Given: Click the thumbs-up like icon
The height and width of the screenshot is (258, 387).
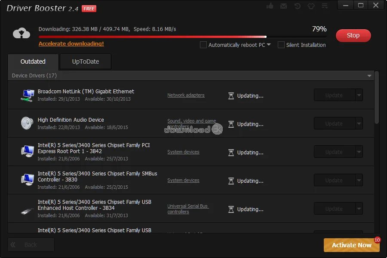Looking at the screenshot, I should pyautogui.click(x=270, y=6).
